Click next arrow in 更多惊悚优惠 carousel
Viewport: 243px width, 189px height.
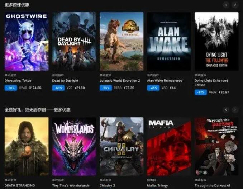click(x=235, y=5)
